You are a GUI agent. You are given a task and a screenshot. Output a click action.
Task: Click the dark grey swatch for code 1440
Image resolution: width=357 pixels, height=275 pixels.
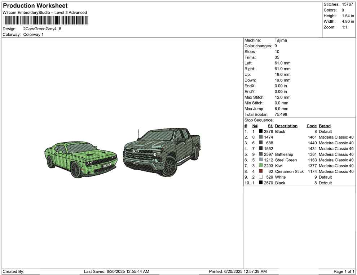pos(261,143)
